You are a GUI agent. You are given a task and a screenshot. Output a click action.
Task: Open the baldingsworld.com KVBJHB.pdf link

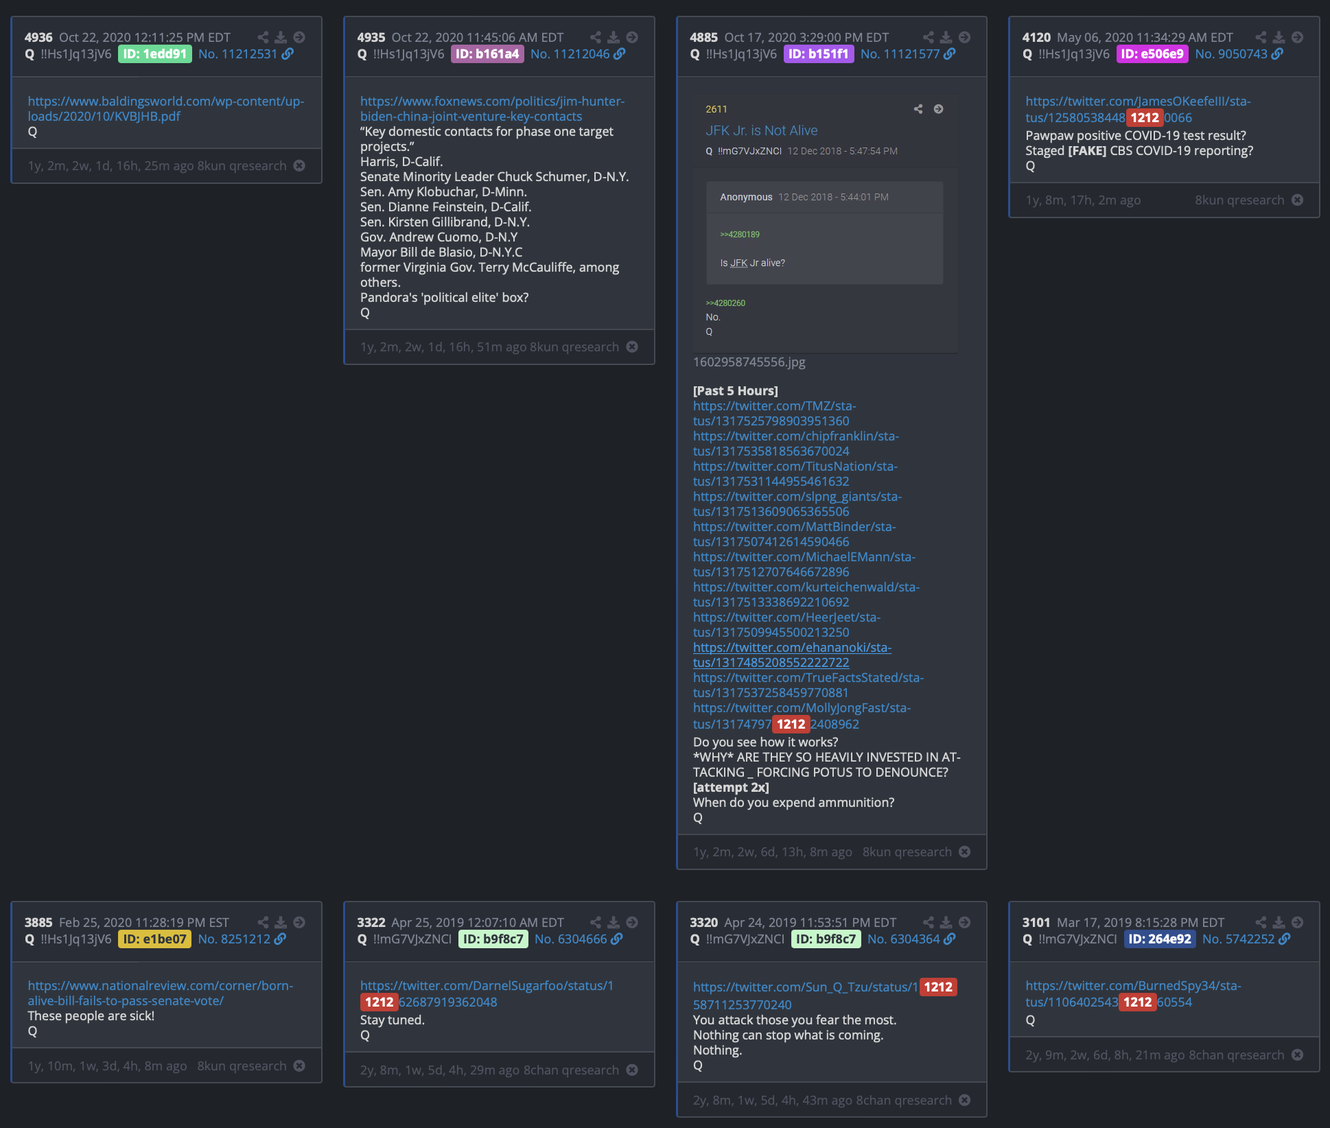(166, 108)
